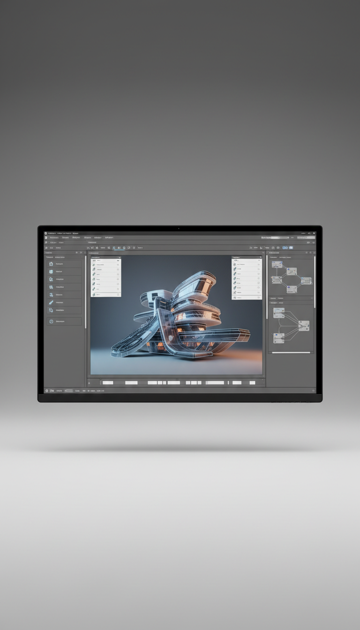Select the top-left node in the upper node graph

(x=277, y=265)
